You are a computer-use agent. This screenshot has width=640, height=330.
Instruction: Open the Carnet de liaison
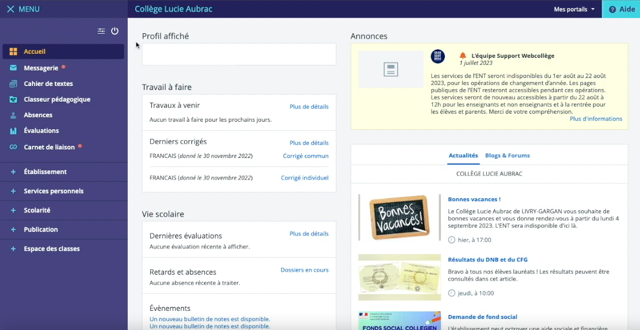tap(49, 146)
